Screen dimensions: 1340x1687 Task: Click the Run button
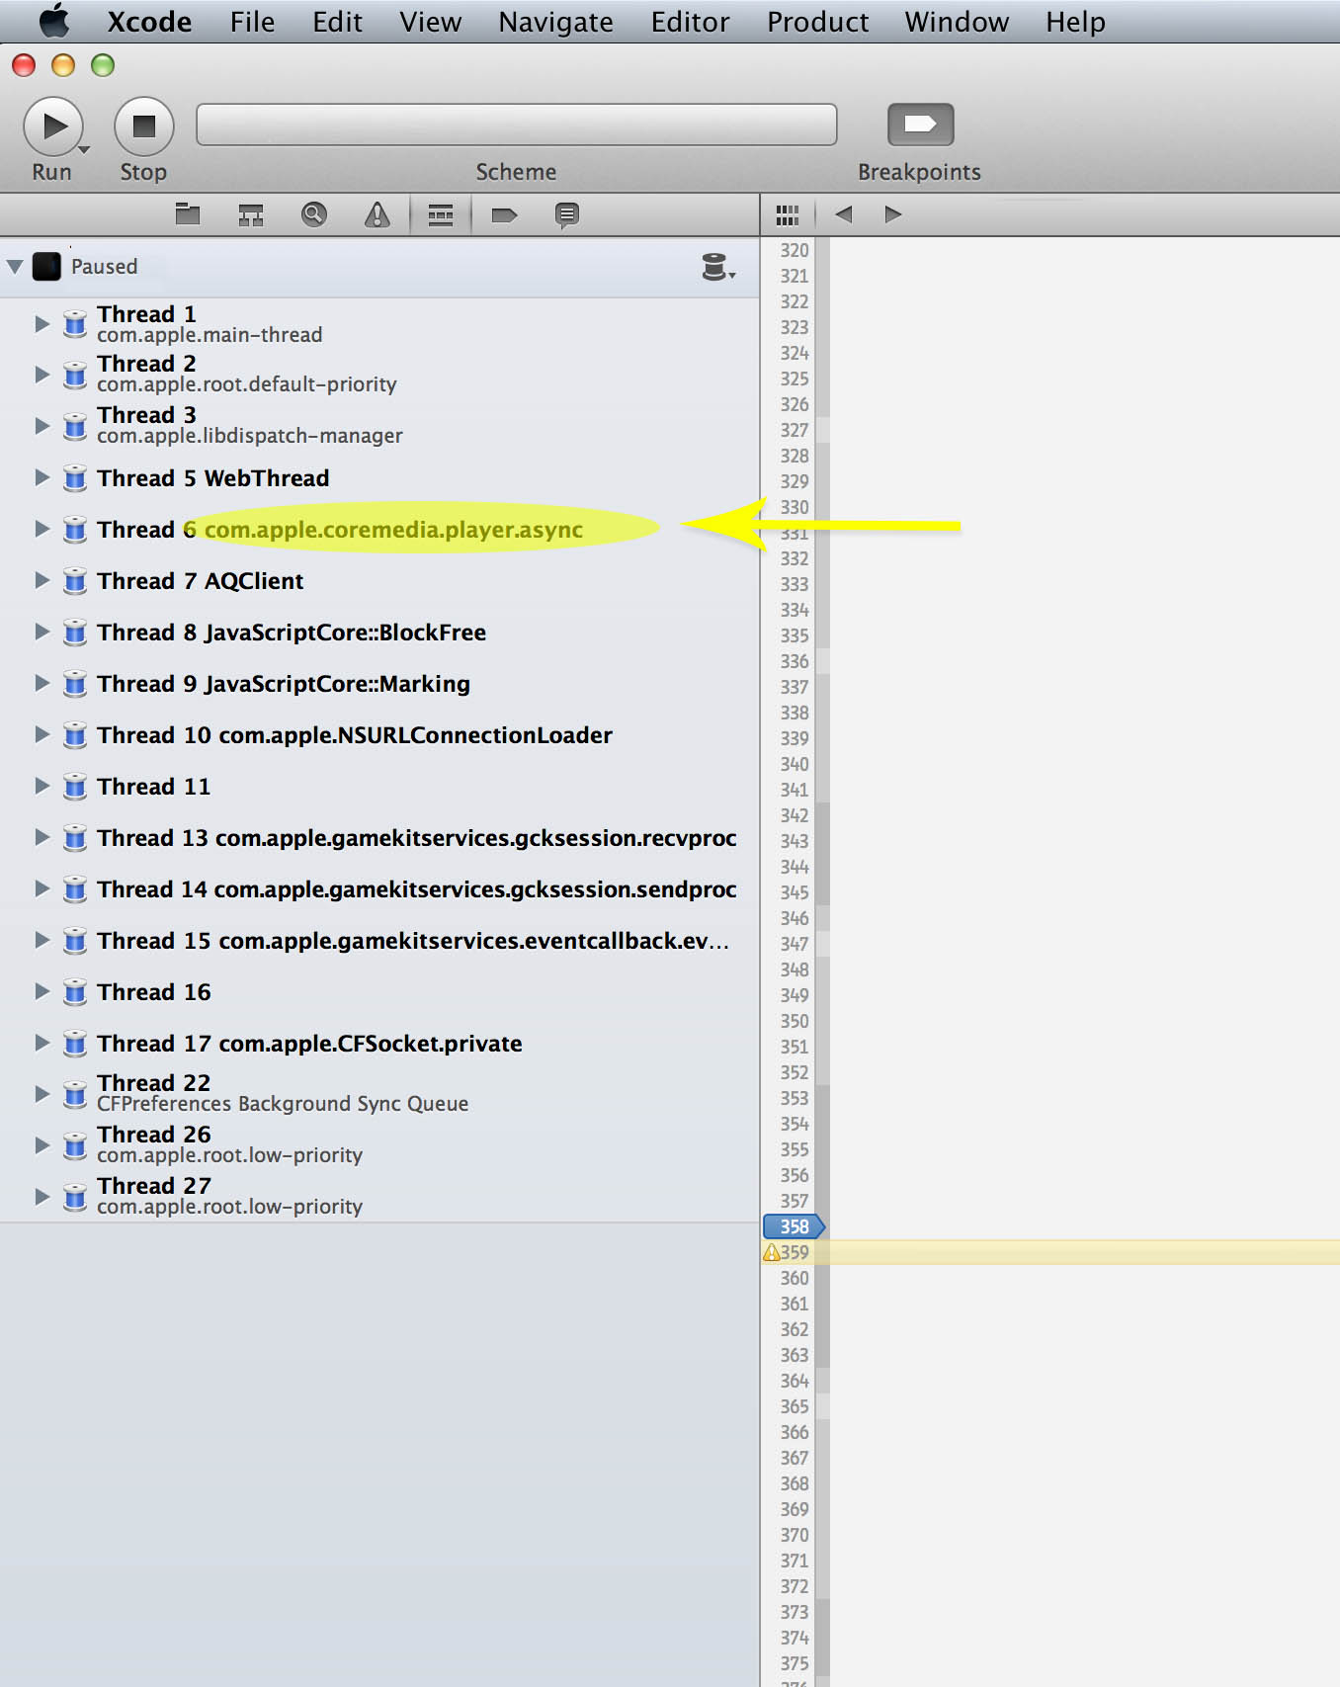[52, 127]
